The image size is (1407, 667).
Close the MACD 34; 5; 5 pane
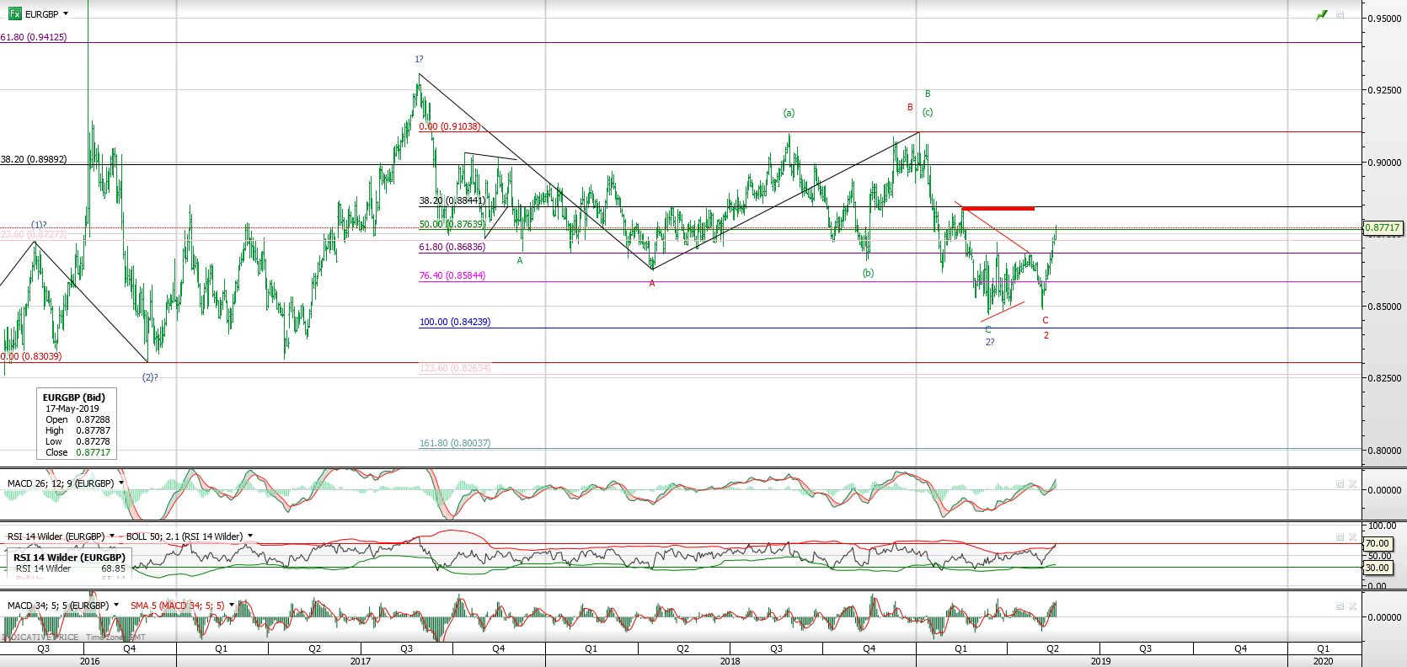[x=1353, y=606]
